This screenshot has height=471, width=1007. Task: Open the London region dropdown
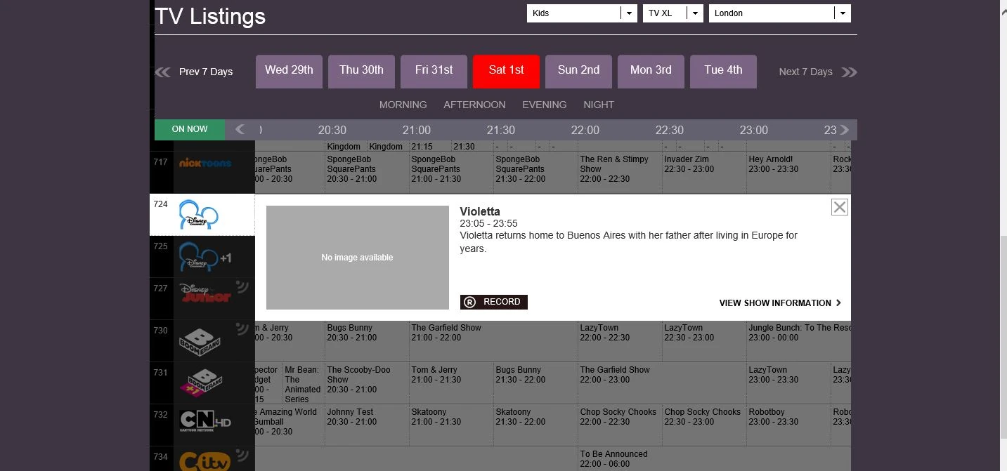click(x=779, y=13)
